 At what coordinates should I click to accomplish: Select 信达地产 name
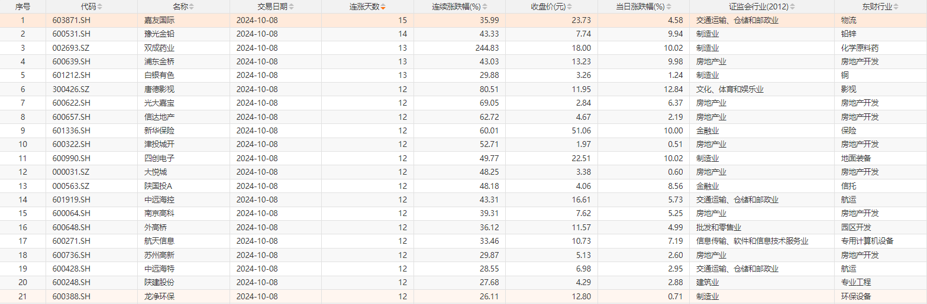[x=160, y=117]
